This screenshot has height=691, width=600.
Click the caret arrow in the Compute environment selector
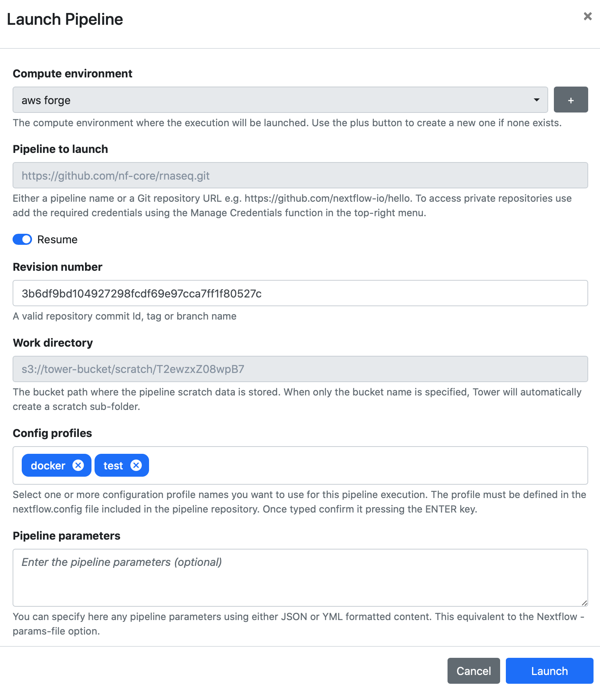(x=536, y=100)
